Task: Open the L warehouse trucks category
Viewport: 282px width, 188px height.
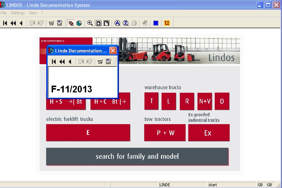Action: click(x=169, y=101)
